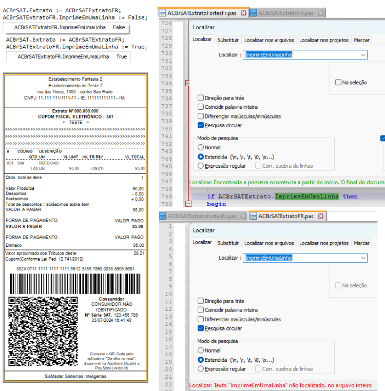Check Diferenciar maiúsculas/minúsculas in top dialog
Viewport: 385px width, 391px height.
click(x=201, y=116)
